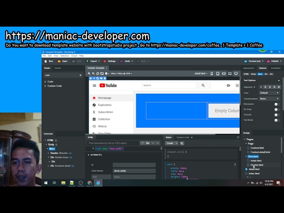
Task: Click the delete component trash icon
Action: 105,79
